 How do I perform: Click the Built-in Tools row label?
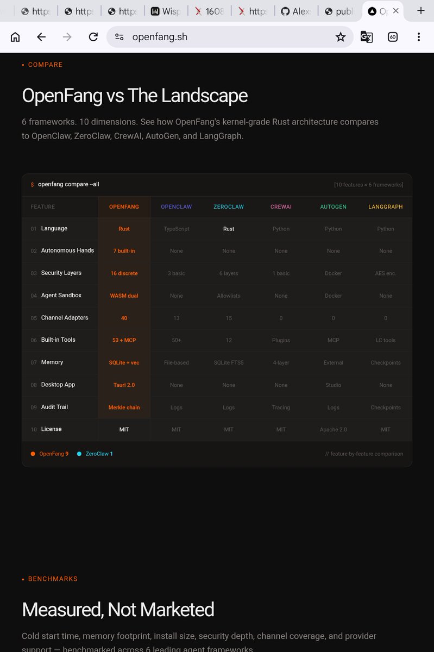pyautogui.click(x=58, y=340)
